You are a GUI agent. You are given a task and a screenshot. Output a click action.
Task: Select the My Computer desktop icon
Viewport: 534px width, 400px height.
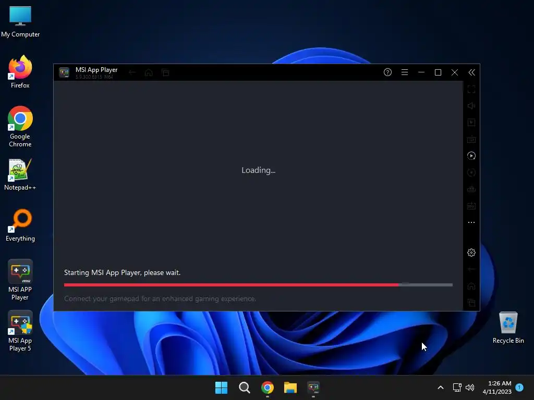[x=20, y=22]
